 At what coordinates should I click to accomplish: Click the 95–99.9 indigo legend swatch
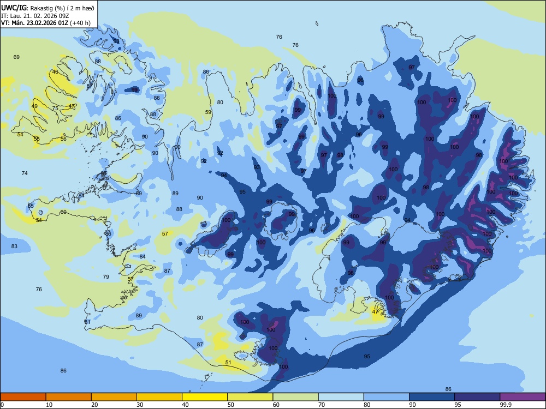click(477, 397)
